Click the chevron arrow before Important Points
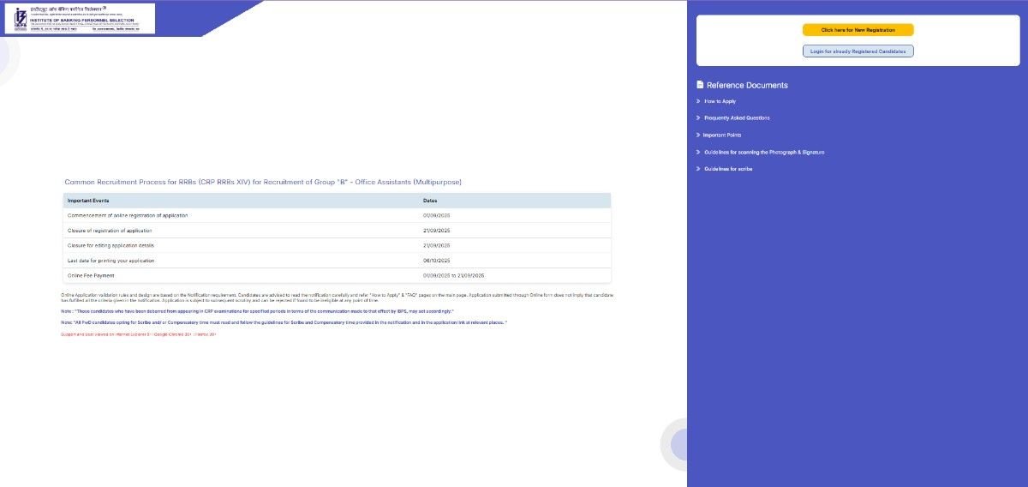The height and width of the screenshot is (487, 1028). 699,135
